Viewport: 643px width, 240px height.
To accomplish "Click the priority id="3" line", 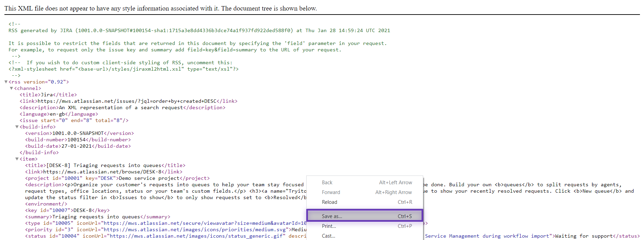I will (165, 230).
